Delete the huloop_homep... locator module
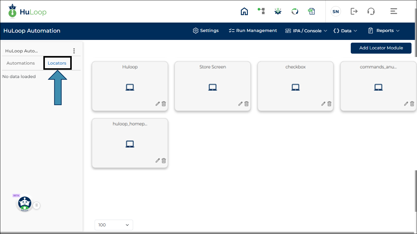Image resolution: width=417 pixels, height=234 pixels. pos(164,161)
